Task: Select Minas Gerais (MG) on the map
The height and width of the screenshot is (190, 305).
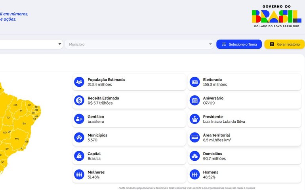Action: click(17, 139)
